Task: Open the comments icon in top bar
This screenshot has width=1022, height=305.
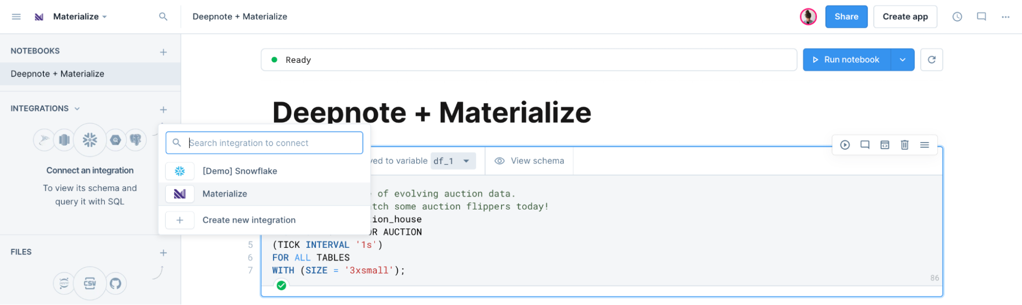Action: point(981,17)
